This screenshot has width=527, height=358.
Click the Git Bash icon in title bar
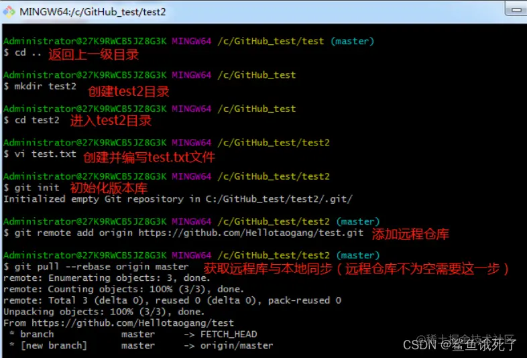point(9,12)
